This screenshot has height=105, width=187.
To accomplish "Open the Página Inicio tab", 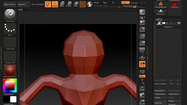I will (10, 4).
